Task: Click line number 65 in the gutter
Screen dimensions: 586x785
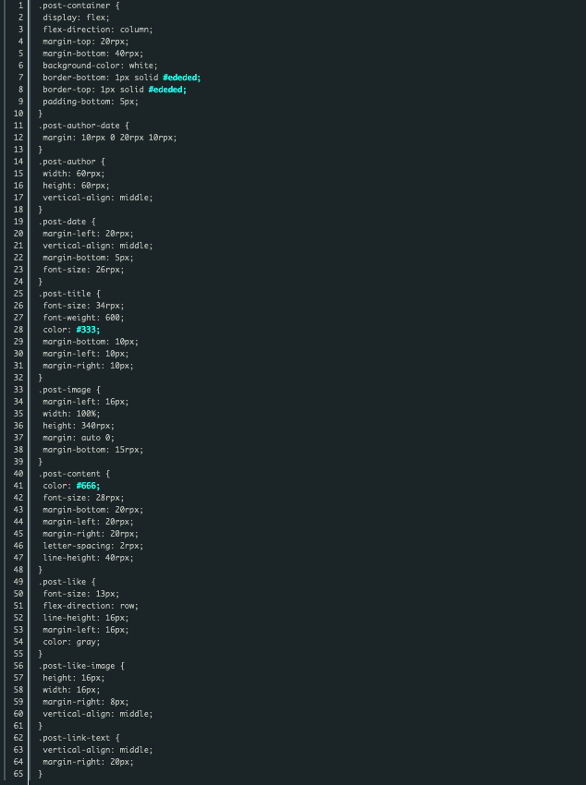Action: [x=18, y=774]
